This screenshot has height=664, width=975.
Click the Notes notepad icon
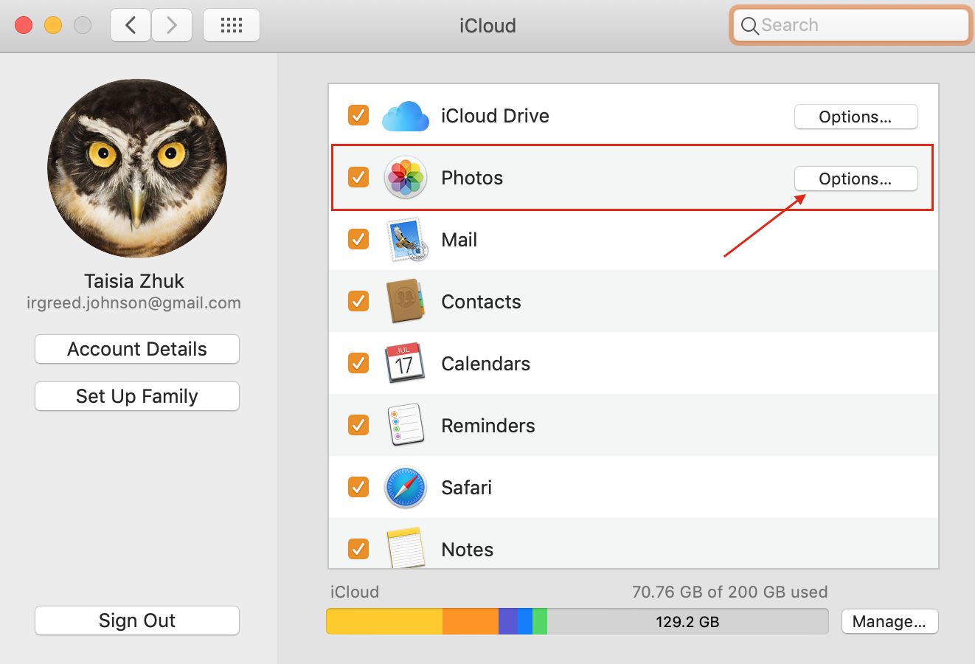406,547
